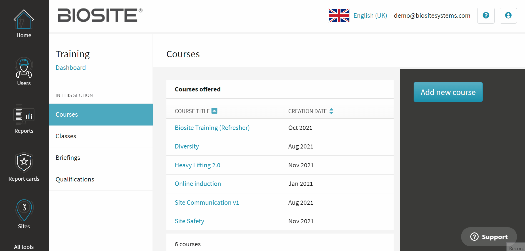Change language via English (UK) link
The width and height of the screenshot is (525, 251).
coord(370,16)
